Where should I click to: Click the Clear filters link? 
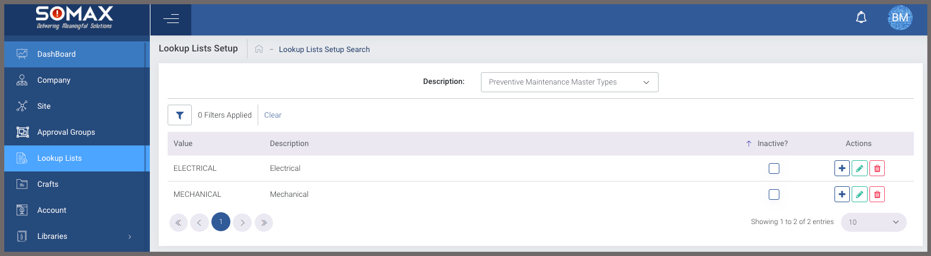tap(272, 115)
